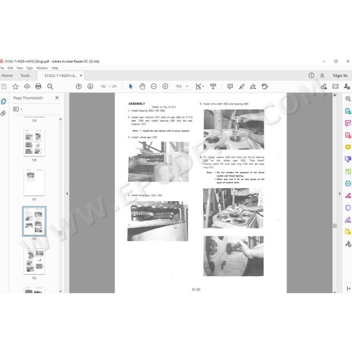Click the Print file icon
This screenshot has height=352, width=352.
38,86
